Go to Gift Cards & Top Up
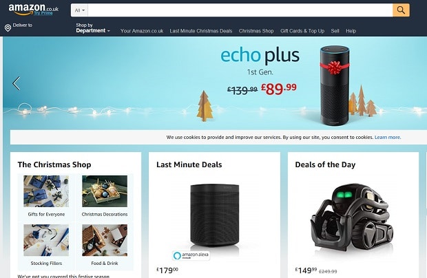The image size is (427, 278). tap(302, 31)
